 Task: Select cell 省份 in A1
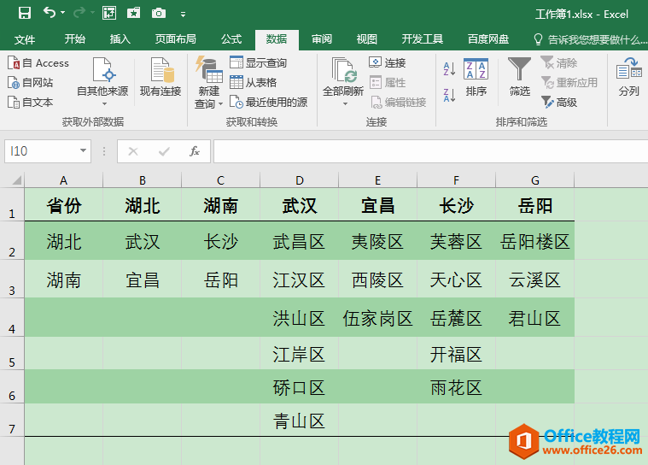(64, 205)
